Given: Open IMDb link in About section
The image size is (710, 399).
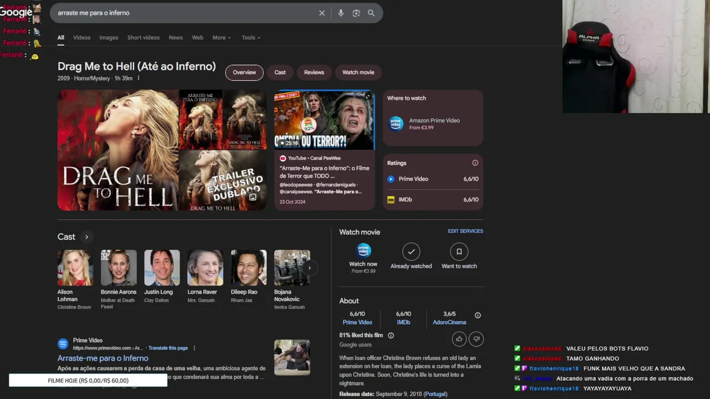Looking at the screenshot, I should (403, 322).
